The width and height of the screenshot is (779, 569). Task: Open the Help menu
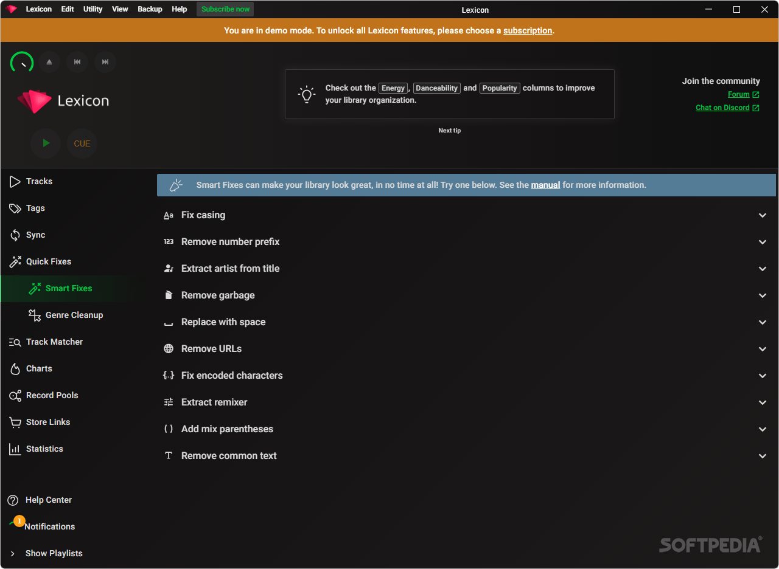[180, 9]
